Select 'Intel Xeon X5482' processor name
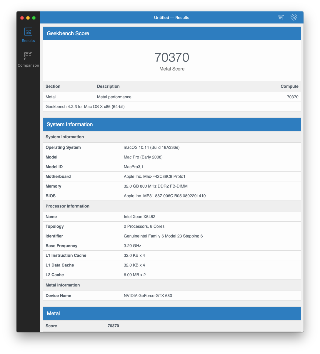Screen dimensions: 320x354 point(139,217)
